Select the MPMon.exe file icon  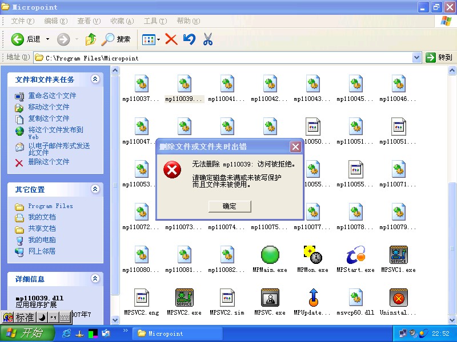(312, 255)
